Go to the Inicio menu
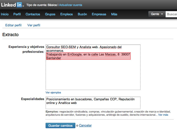177x131 pixels. coord(5,14)
